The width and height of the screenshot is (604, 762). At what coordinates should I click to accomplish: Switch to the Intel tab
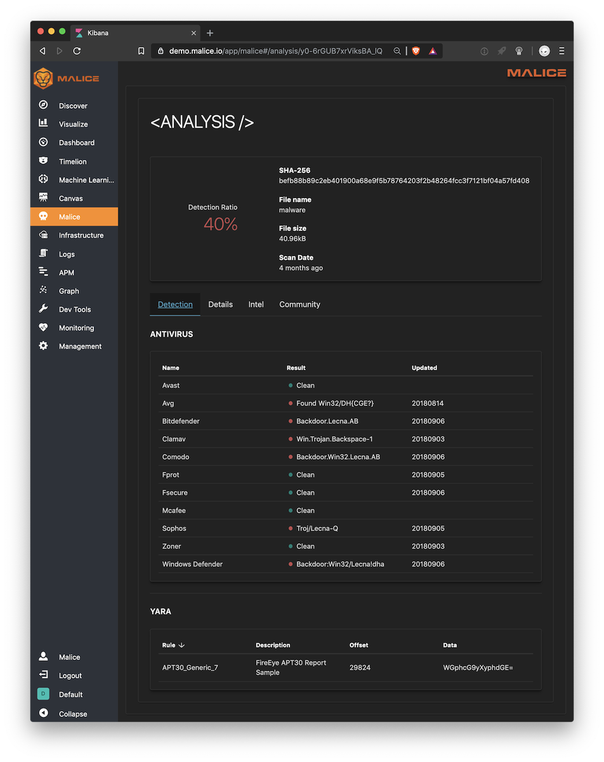click(256, 304)
